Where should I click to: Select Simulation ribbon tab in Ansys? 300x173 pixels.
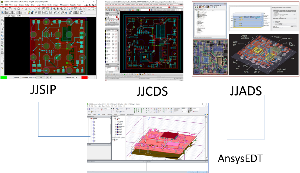(110, 114)
